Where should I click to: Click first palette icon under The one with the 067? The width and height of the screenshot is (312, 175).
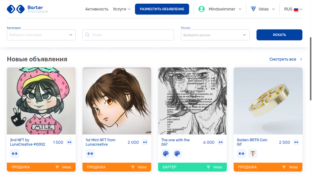click(x=166, y=153)
